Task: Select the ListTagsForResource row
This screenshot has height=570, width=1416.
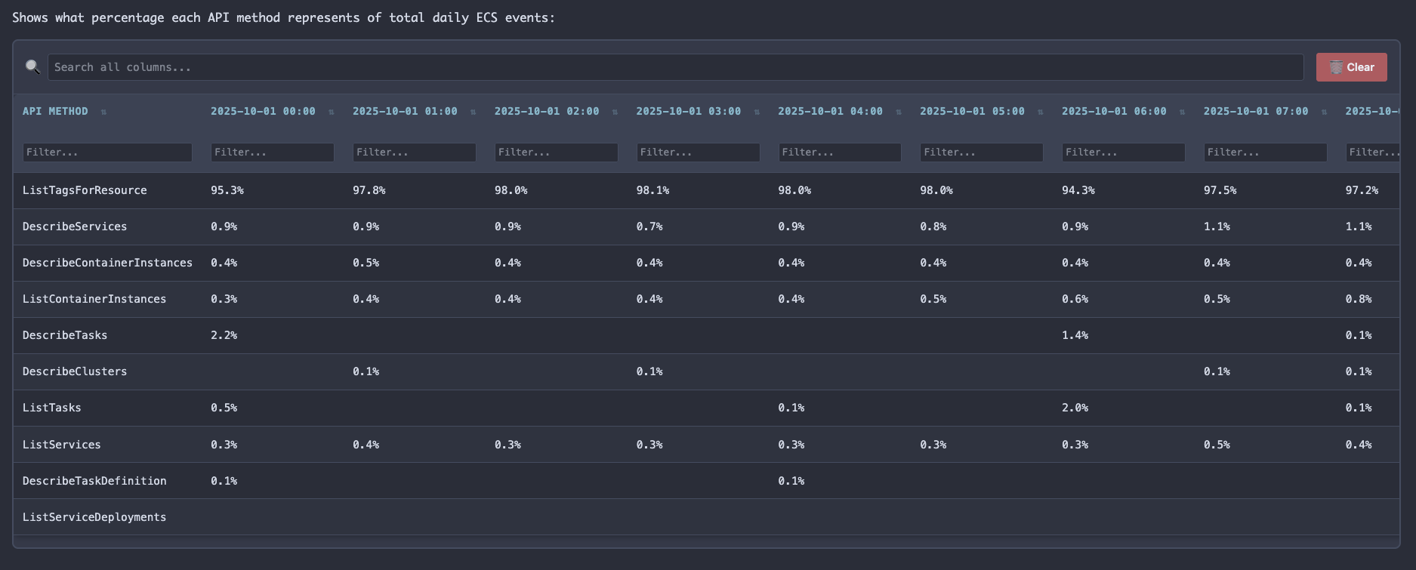Action: pyautogui.click(x=85, y=190)
